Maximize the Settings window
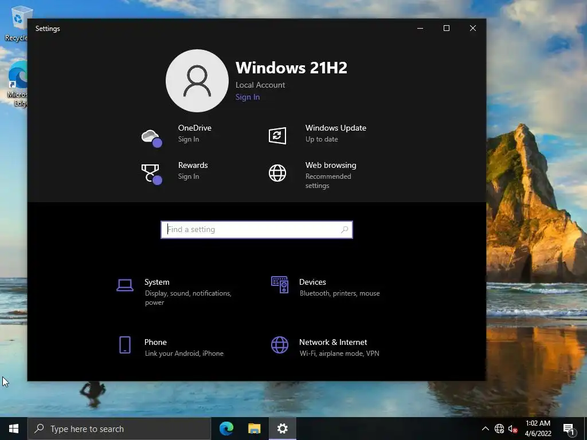This screenshot has height=440, width=587. point(446,29)
